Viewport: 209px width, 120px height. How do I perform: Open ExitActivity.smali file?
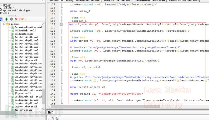[x=26, y=60]
